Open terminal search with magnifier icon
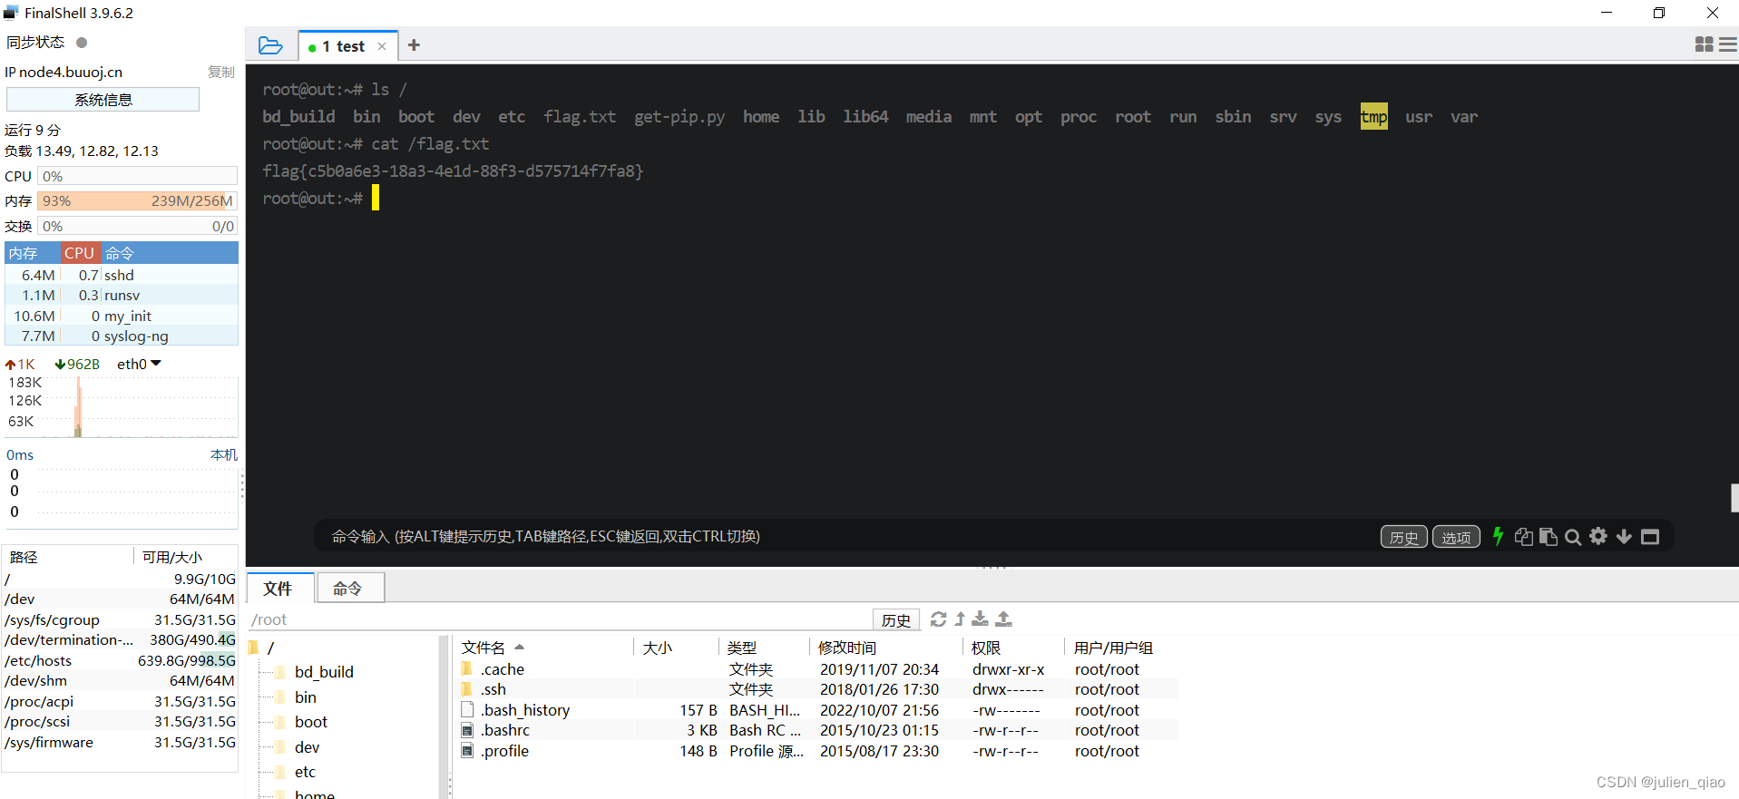This screenshot has width=1739, height=799. tap(1573, 537)
